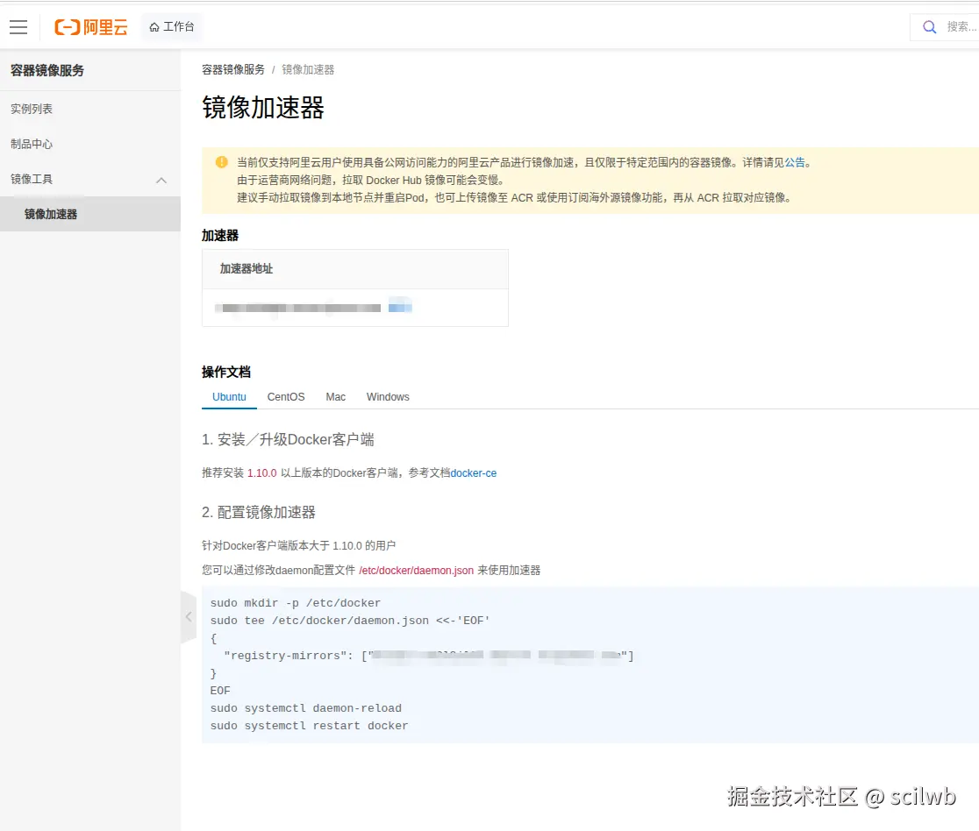Viewport: 979px width, 831px height.
Task: Select 镜像加速器 sidebar item
Action: 89,214
